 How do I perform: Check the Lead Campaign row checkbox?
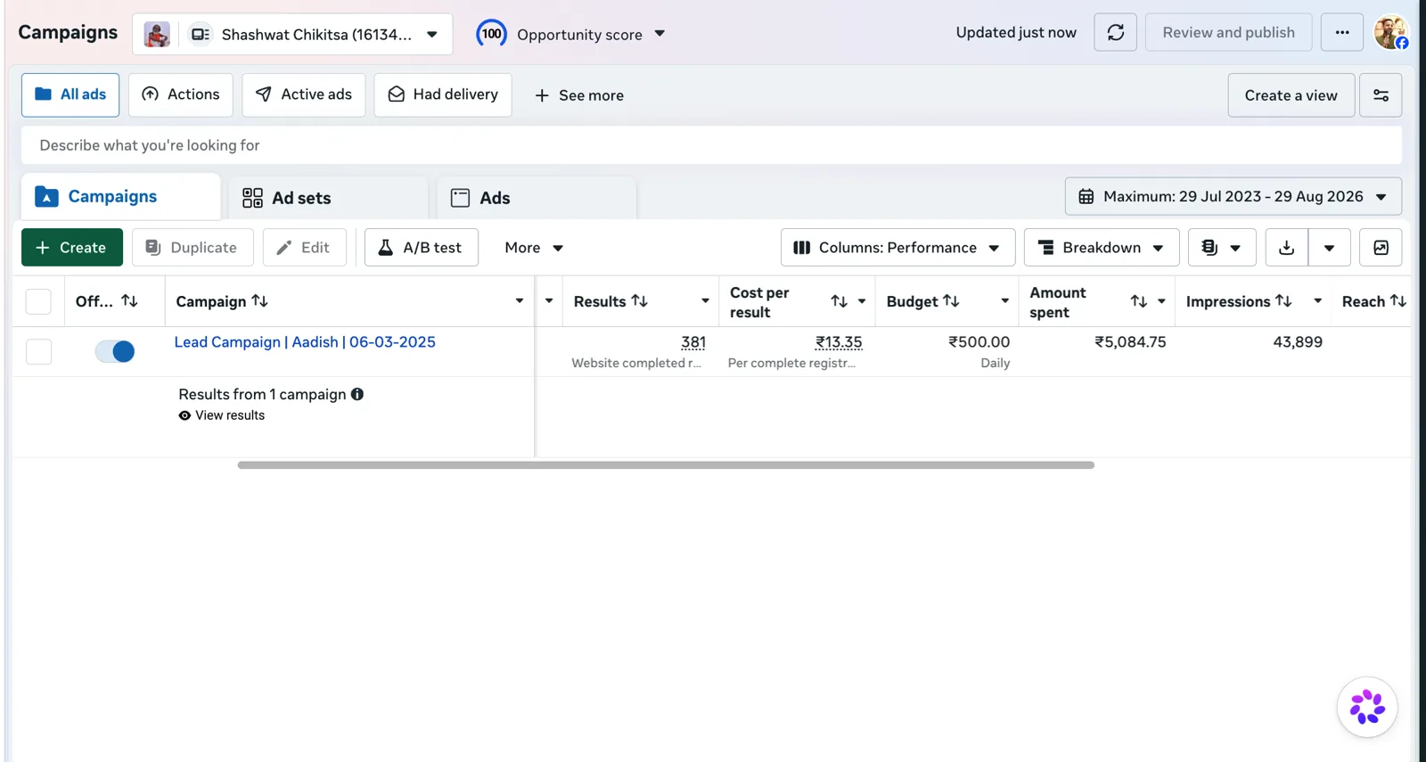pos(38,351)
